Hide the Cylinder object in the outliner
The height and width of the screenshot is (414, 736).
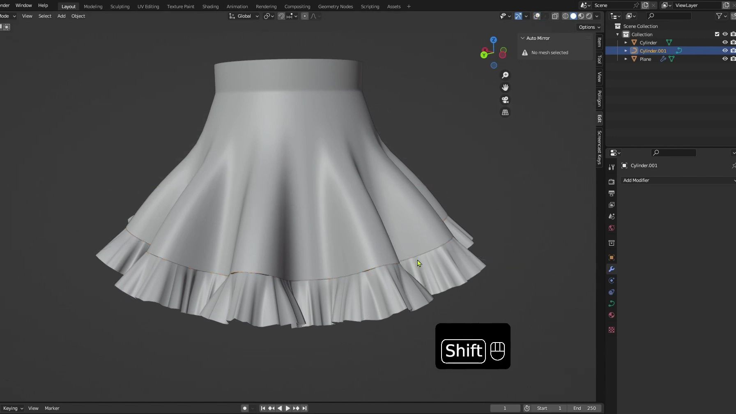click(x=725, y=42)
